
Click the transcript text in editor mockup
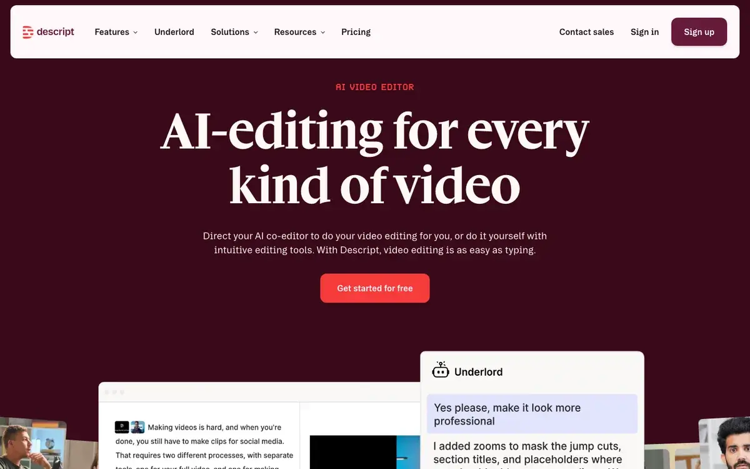tap(204, 445)
